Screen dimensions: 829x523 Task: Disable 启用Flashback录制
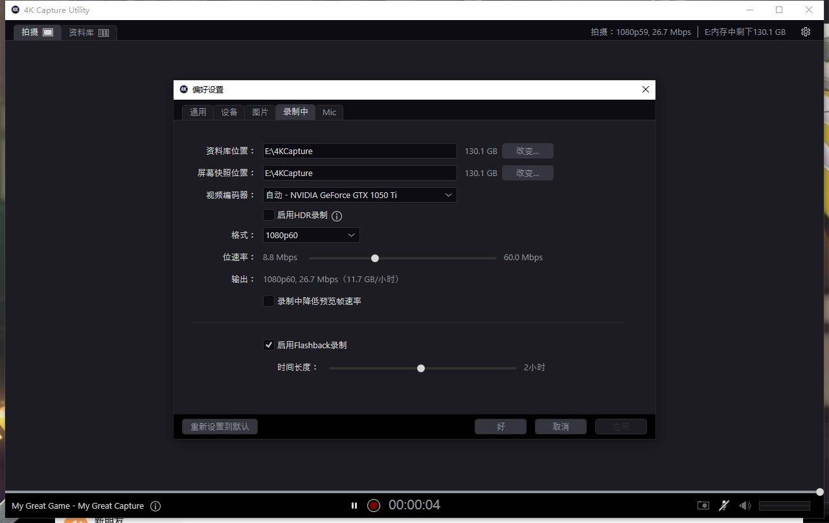[269, 345]
